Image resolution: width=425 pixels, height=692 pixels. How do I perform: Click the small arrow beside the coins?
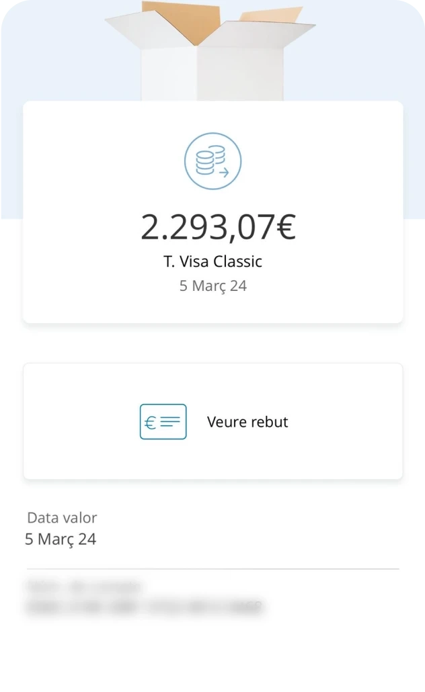click(224, 173)
